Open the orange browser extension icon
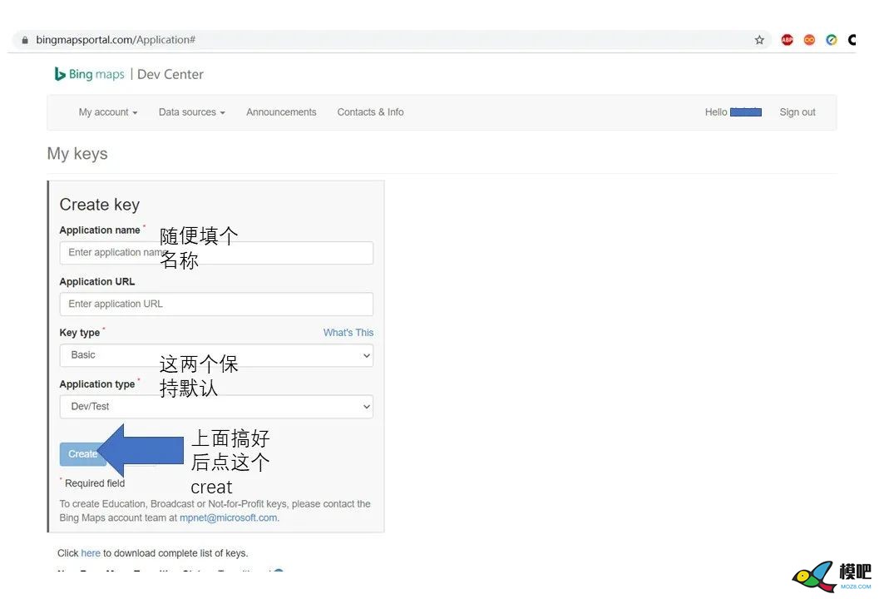The width and height of the screenshot is (879, 599). 809,40
